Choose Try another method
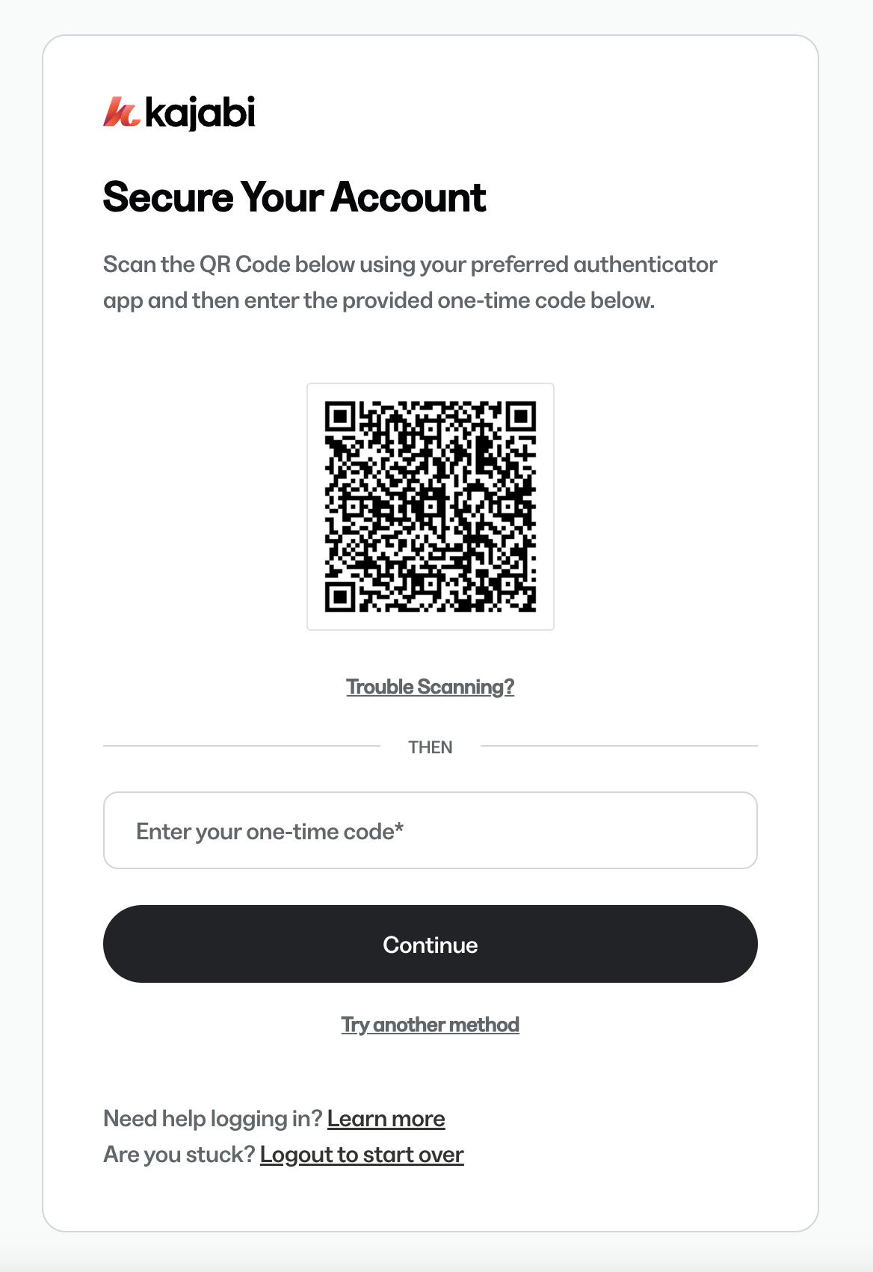Image resolution: width=873 pixels, height=1272 pixels. (x=431, y=1025)
